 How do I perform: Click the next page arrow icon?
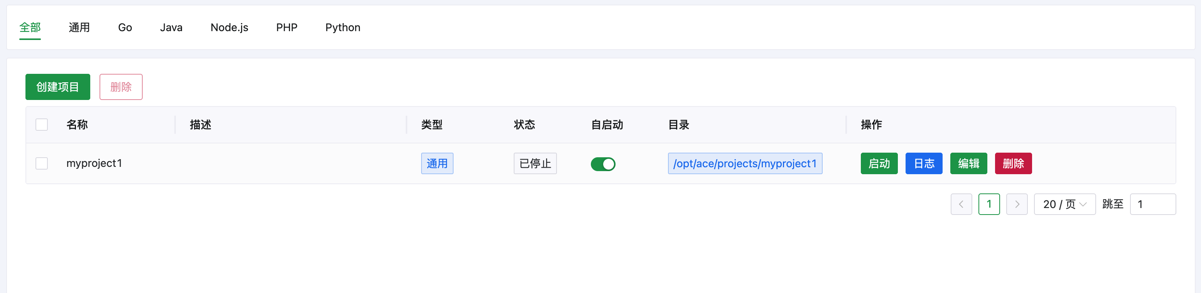tap(1017, 204)
